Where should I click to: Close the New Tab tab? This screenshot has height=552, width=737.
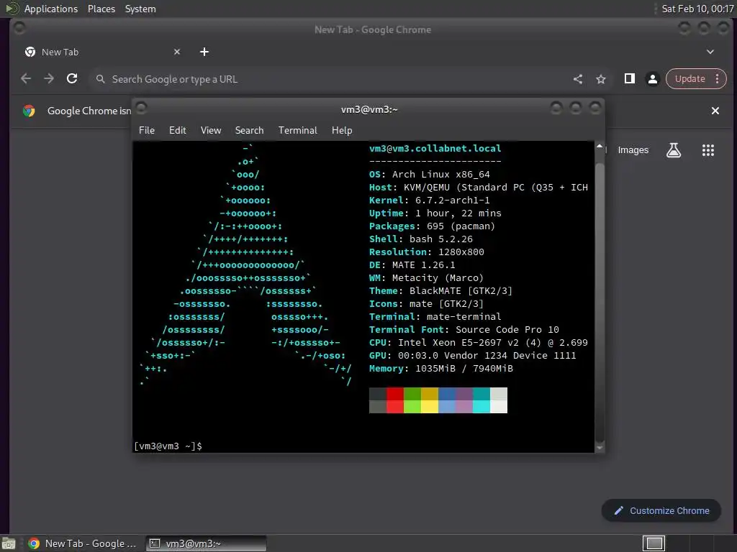[x=177, y=52]
